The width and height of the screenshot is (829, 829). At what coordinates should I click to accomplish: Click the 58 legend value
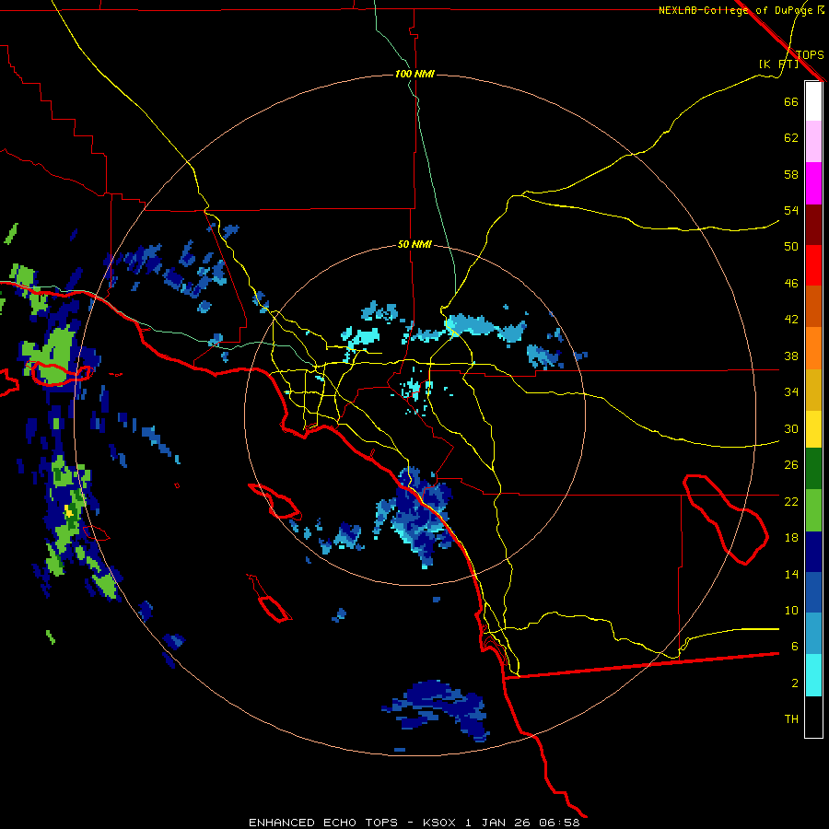click(791, 174)
